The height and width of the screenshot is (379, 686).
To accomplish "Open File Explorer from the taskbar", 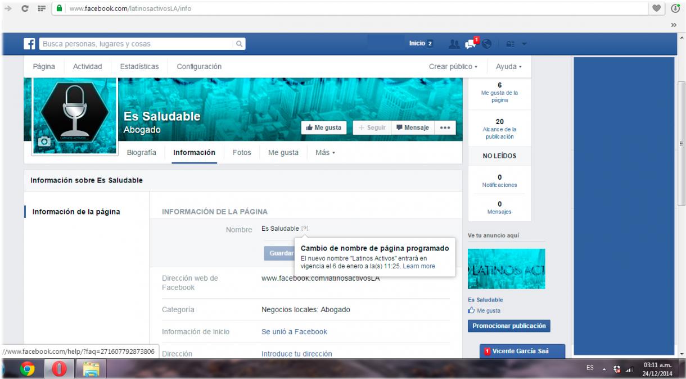I will (91, 369).
